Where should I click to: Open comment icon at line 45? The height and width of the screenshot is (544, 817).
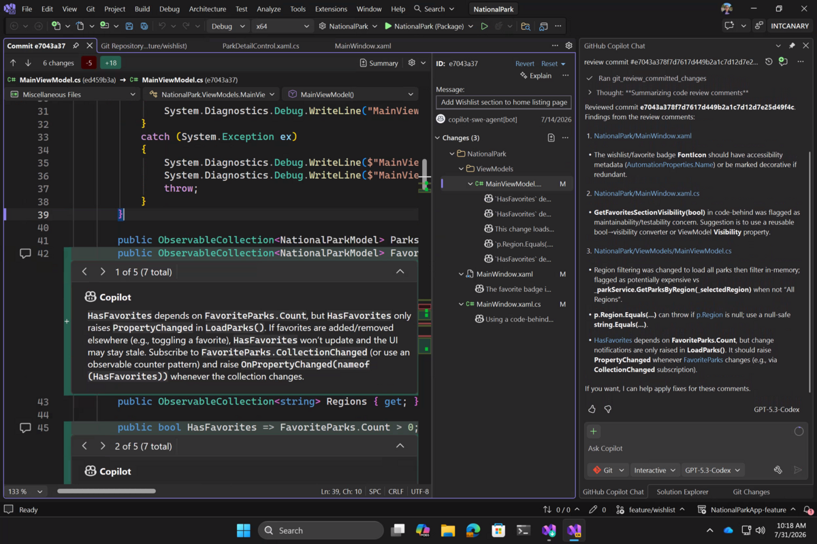point(25,427)
